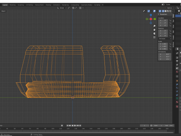Click the transform orientation icon beside Global

[58, 8]
